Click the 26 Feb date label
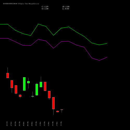The image size is (130, 130). (x=7, y=123)
